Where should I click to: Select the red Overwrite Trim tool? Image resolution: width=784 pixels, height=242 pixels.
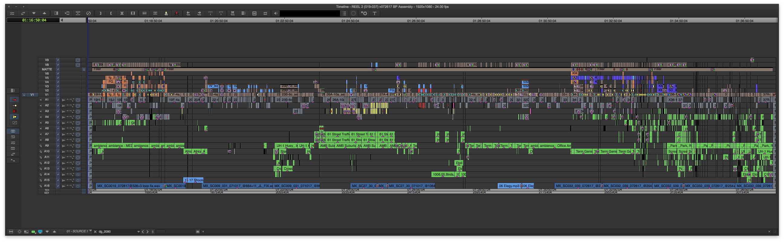[x=14, y=111]
